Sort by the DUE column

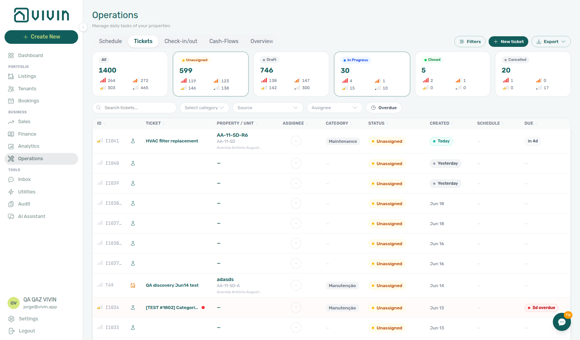531,124
